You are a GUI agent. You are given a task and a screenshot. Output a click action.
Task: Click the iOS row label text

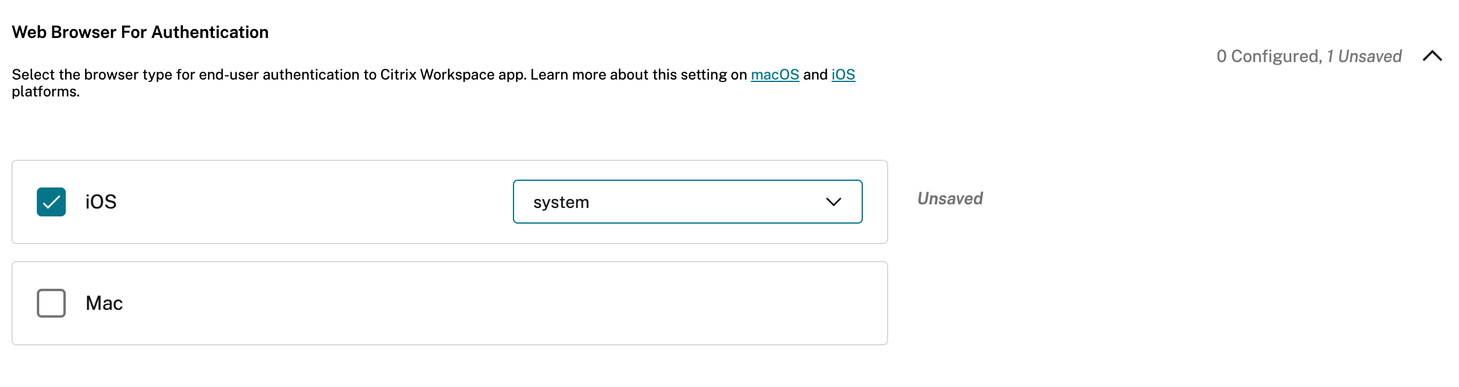pos(101,202)
